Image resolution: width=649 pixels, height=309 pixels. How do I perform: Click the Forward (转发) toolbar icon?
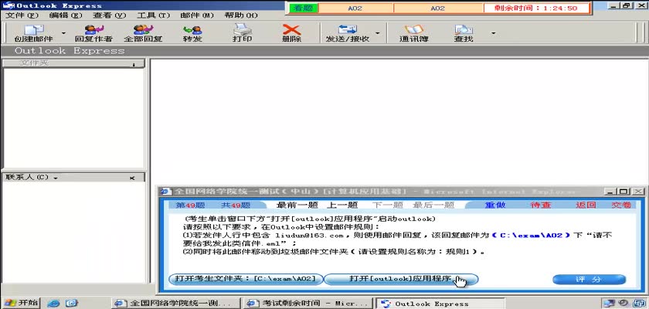point(192,33)
